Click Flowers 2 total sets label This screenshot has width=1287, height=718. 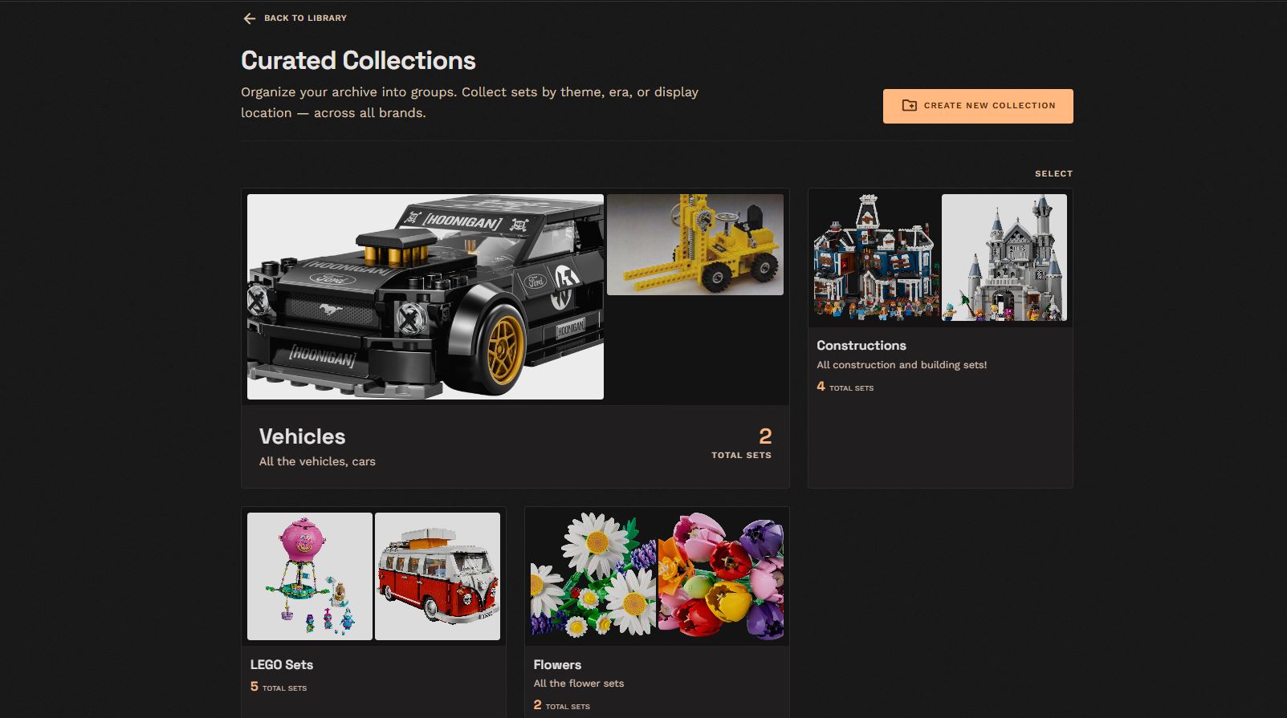click(x=562, y=705)
